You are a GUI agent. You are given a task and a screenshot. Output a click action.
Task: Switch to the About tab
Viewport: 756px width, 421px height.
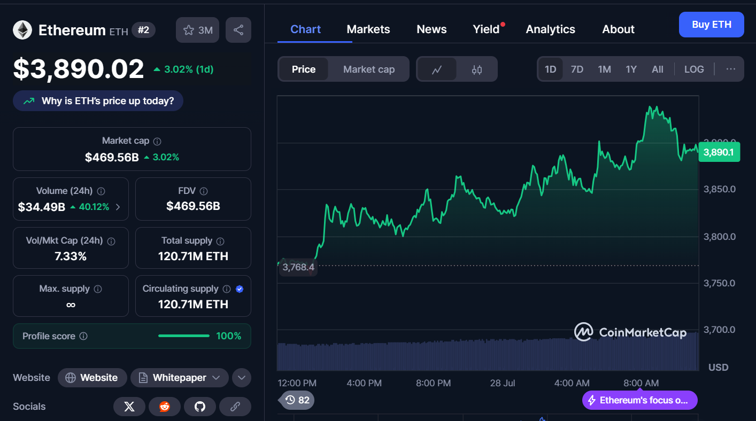[x=618, y=29]
